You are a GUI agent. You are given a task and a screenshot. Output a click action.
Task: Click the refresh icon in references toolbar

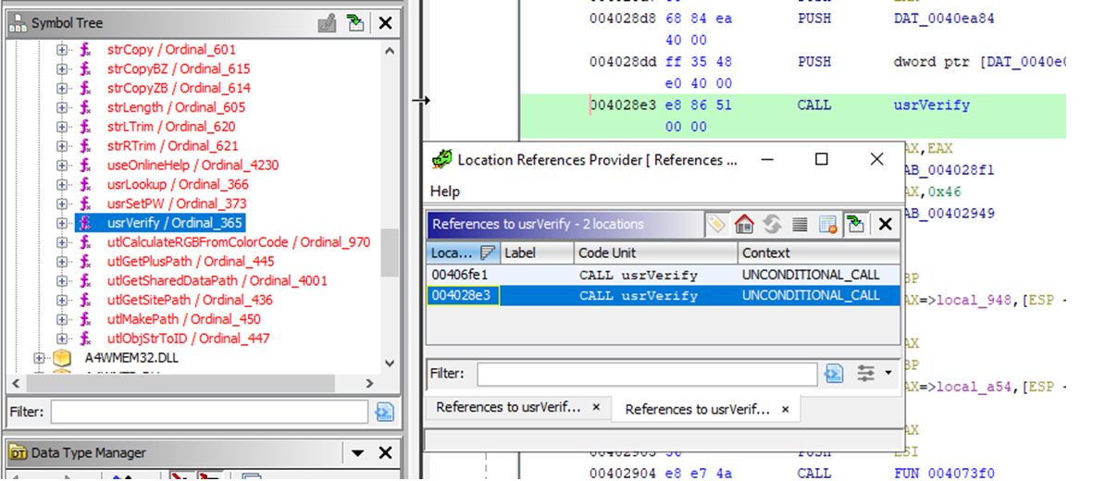pyautogui.click(x=772, y=224)
